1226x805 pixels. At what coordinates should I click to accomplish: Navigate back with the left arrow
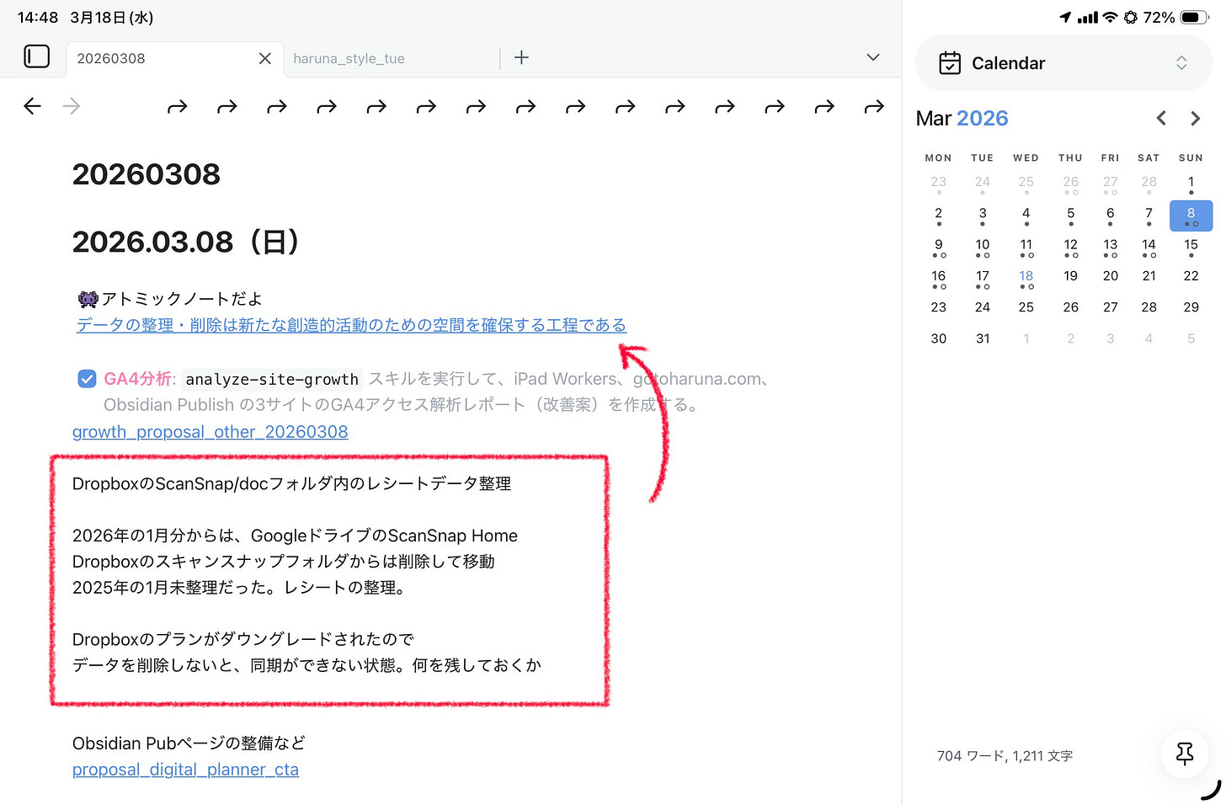[32, 106]
